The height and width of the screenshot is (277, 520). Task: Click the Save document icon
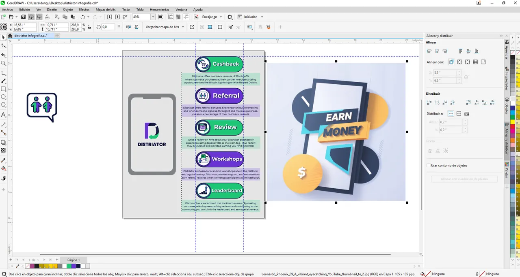point(23,17)
